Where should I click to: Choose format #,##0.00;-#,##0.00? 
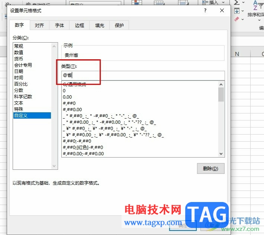tap(140, 154)
